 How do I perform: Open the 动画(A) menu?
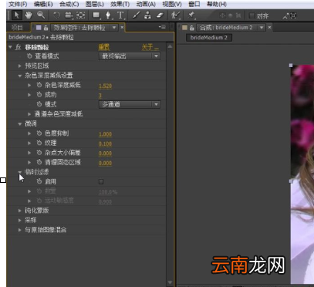point(146,4)
